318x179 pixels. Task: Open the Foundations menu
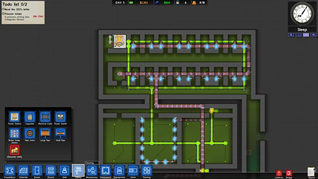click(10, 170)
